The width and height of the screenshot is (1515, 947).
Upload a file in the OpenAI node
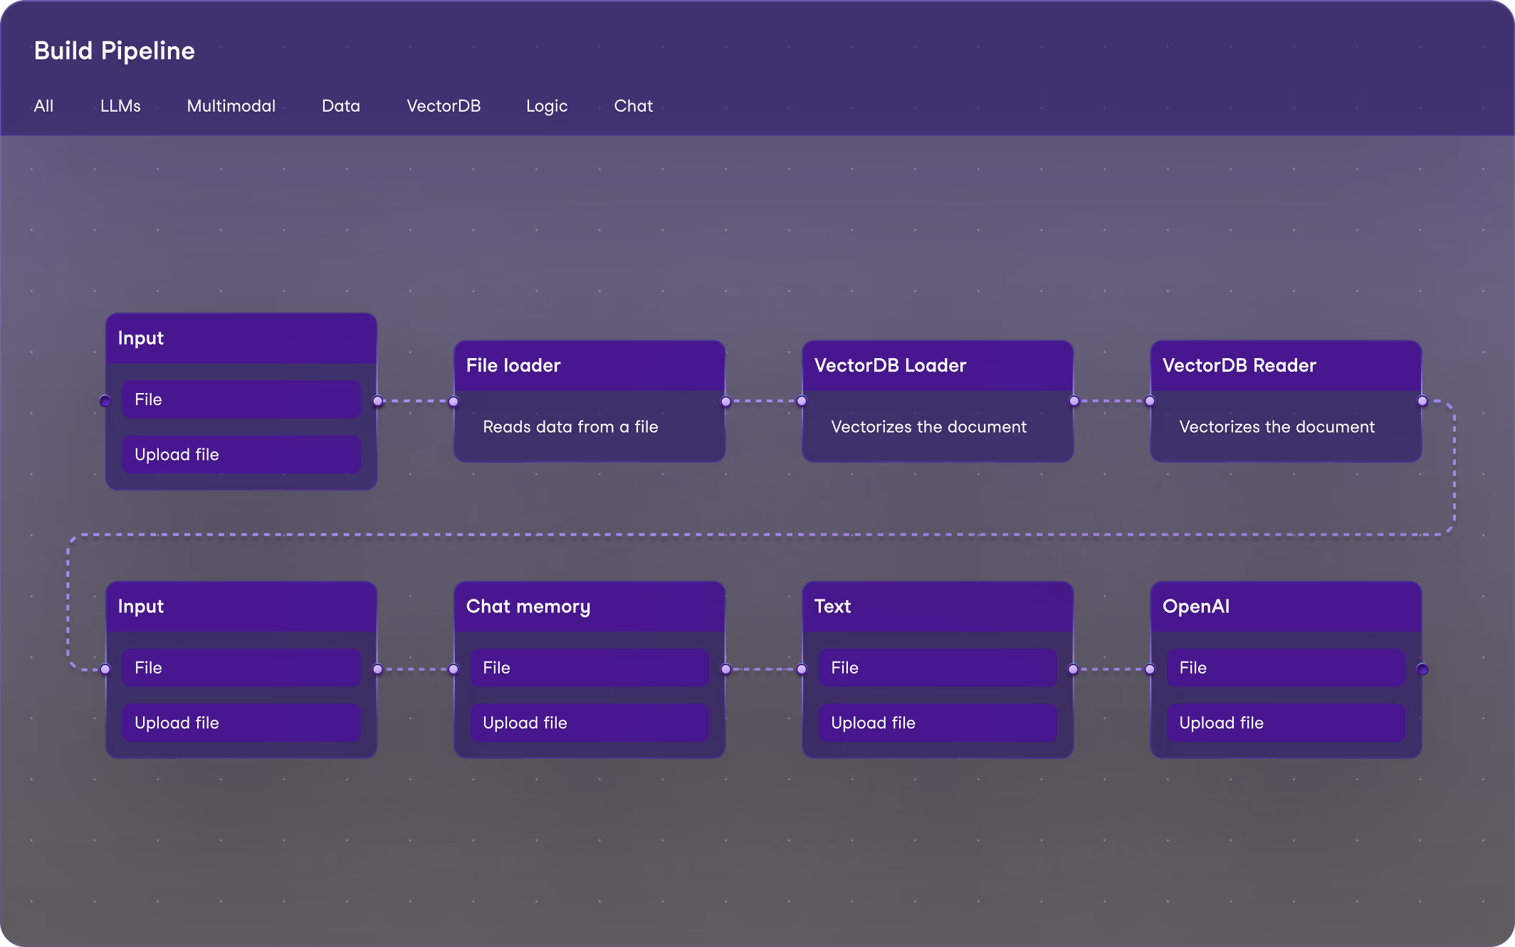point(1284,722)
